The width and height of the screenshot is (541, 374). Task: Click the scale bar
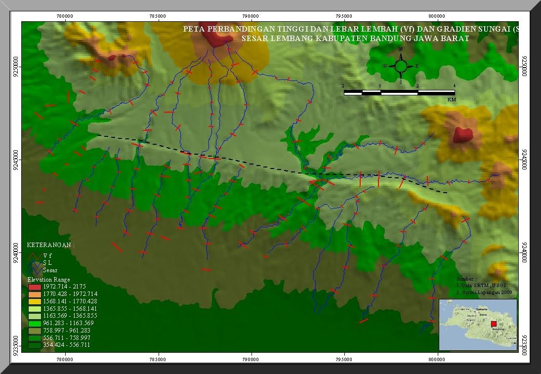pyautogui.click(x=399, y=92)
